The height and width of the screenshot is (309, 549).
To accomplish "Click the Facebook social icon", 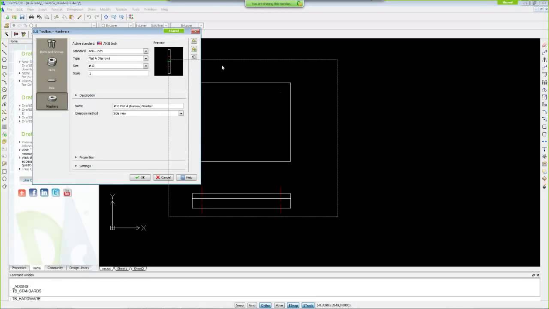I will point(33,193).
